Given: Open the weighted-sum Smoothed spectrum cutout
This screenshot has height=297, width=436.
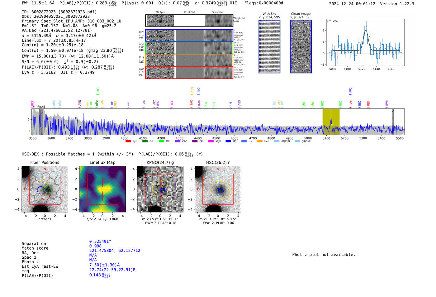Looking at the screenshot, I should (x=219, y=21).
